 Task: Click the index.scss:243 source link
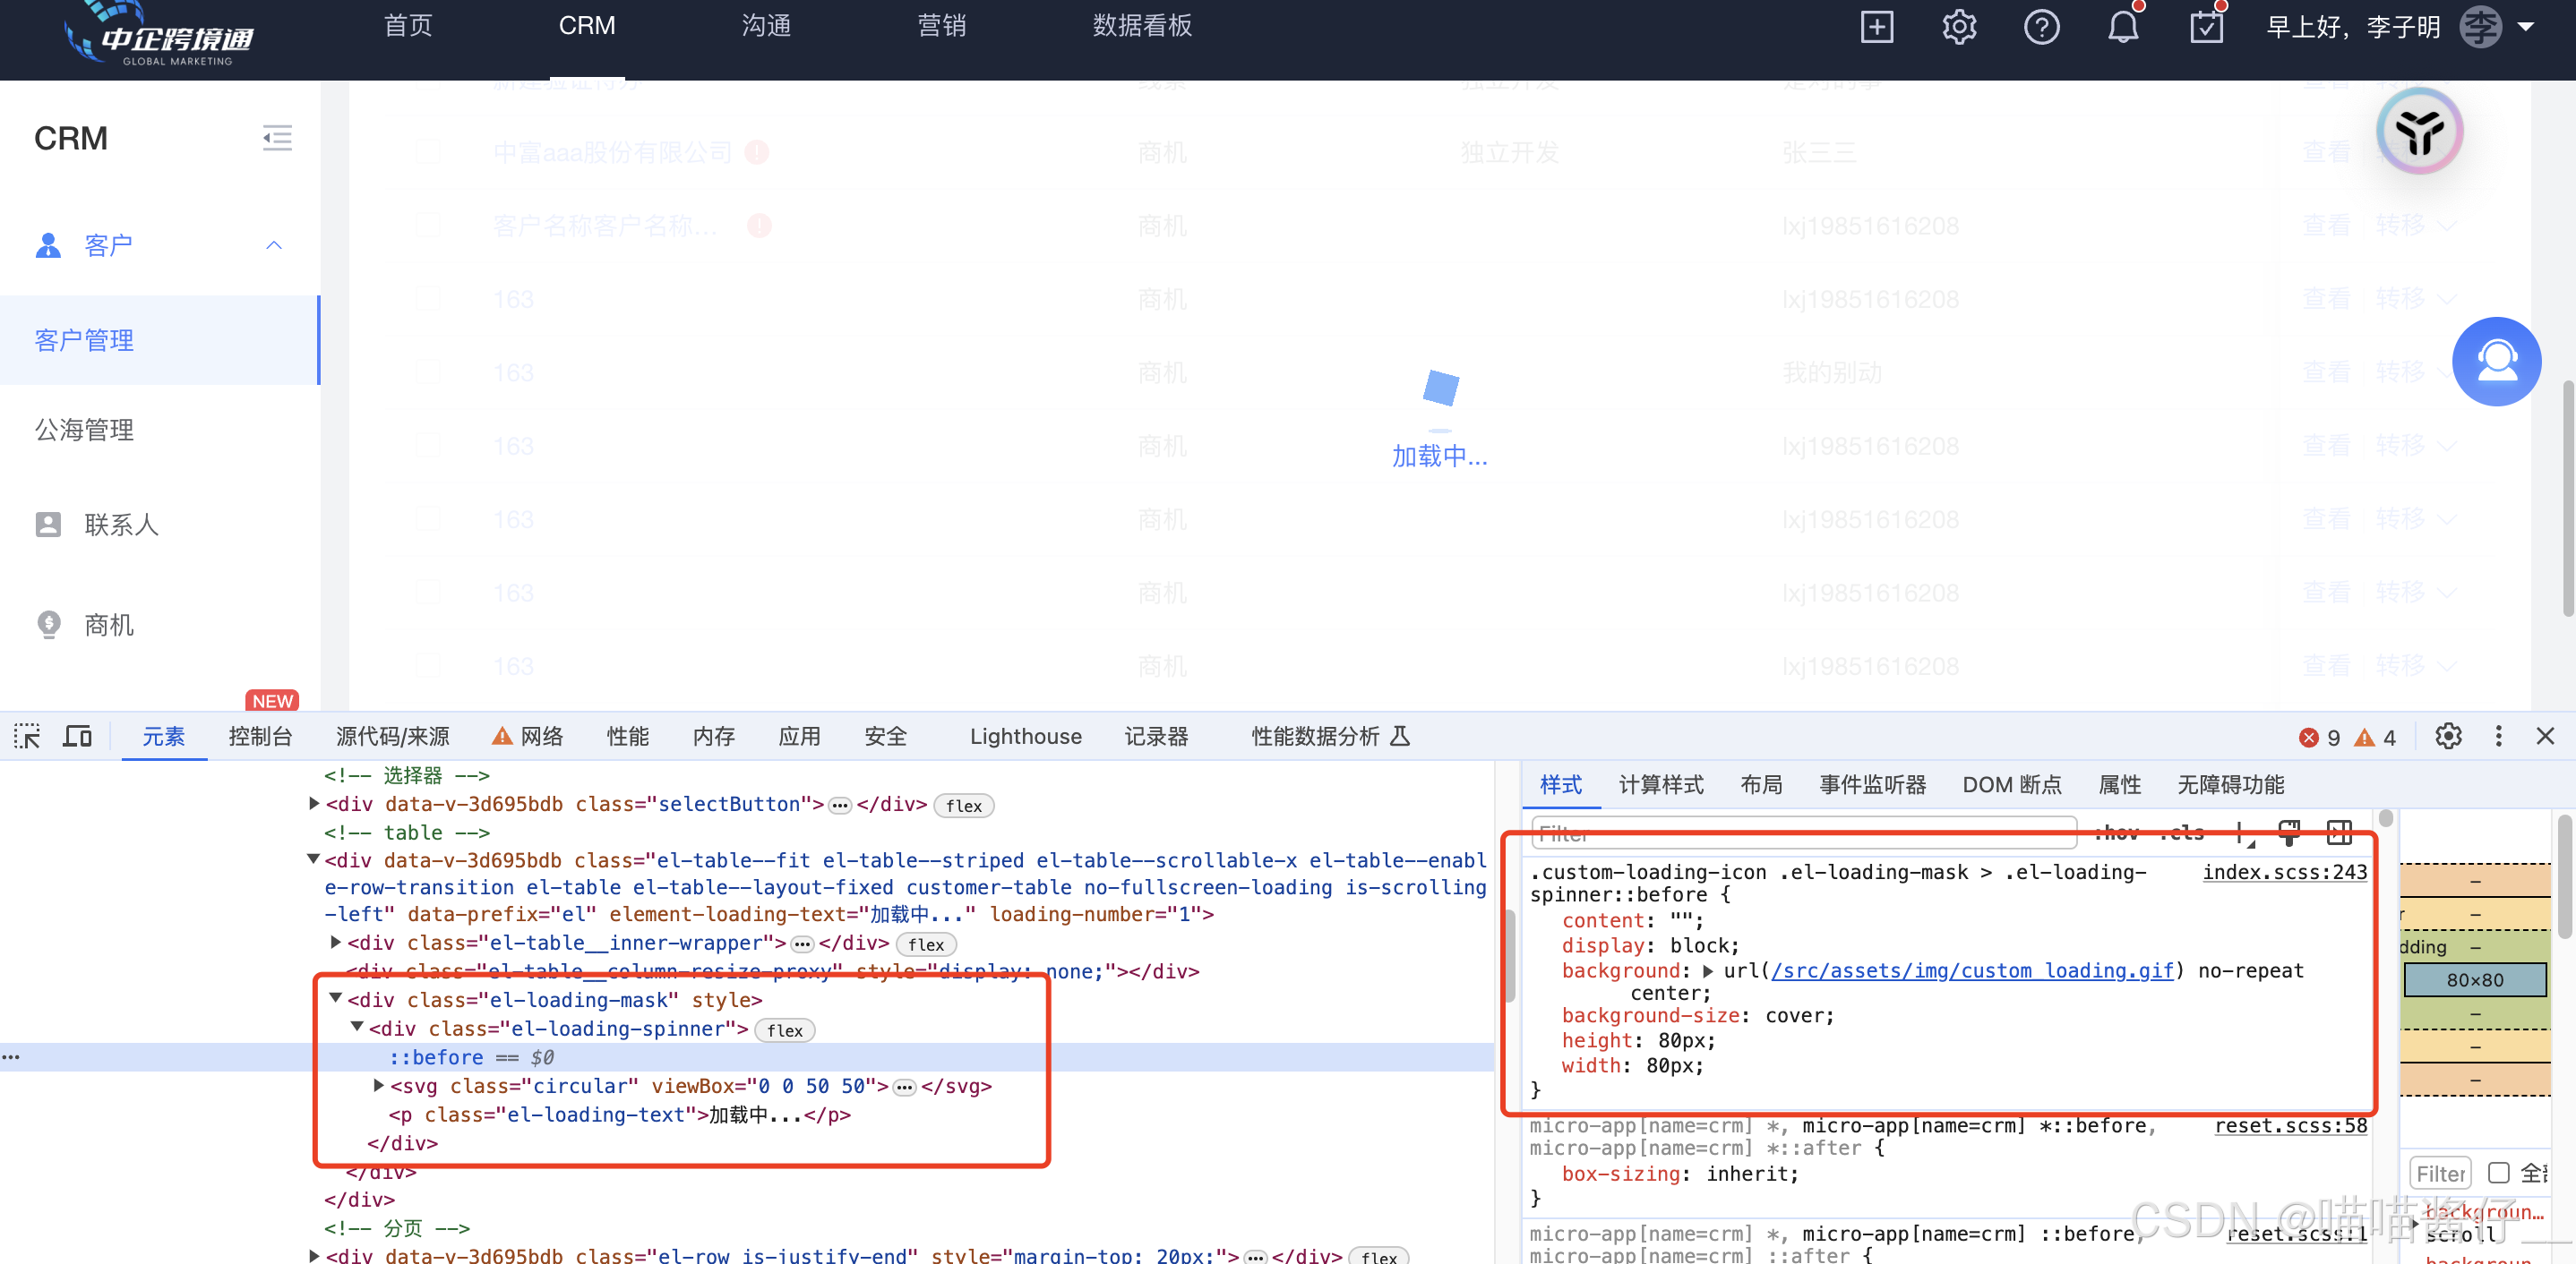pos(2285,871)
